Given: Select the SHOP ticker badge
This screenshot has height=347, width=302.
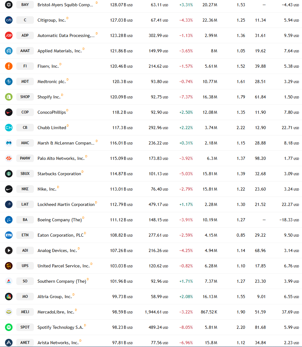Looking at the screenshot, I should coord(25,97).
